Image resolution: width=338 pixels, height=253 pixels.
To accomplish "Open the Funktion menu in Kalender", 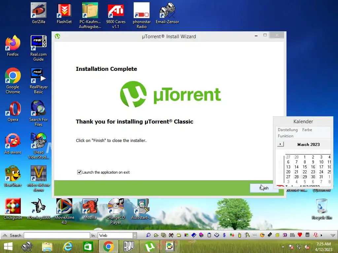I will pos(286,136).
